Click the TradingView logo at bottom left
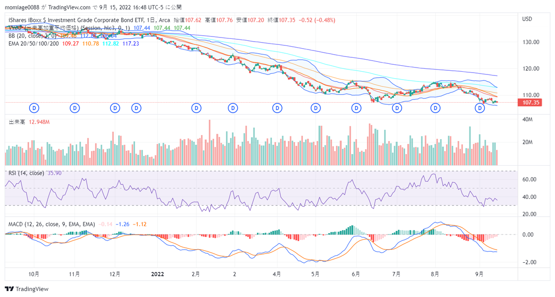This screenshot has height=297, width=555. (x=26, y=289)
